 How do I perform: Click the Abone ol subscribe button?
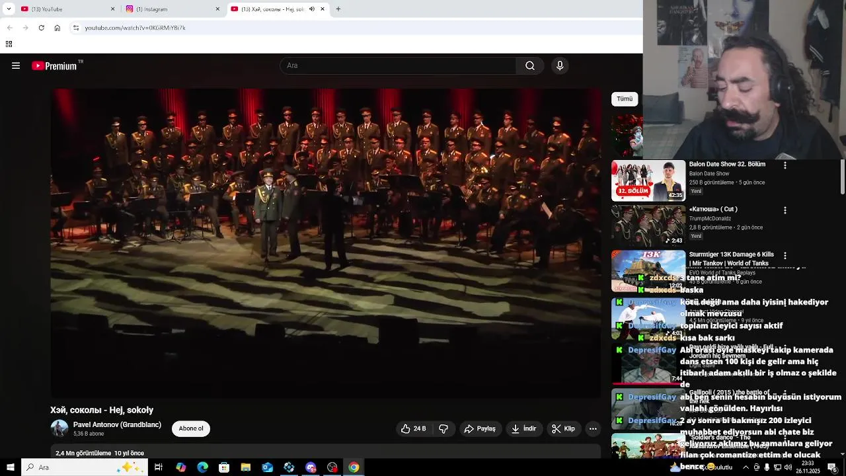tap(191, 428)
